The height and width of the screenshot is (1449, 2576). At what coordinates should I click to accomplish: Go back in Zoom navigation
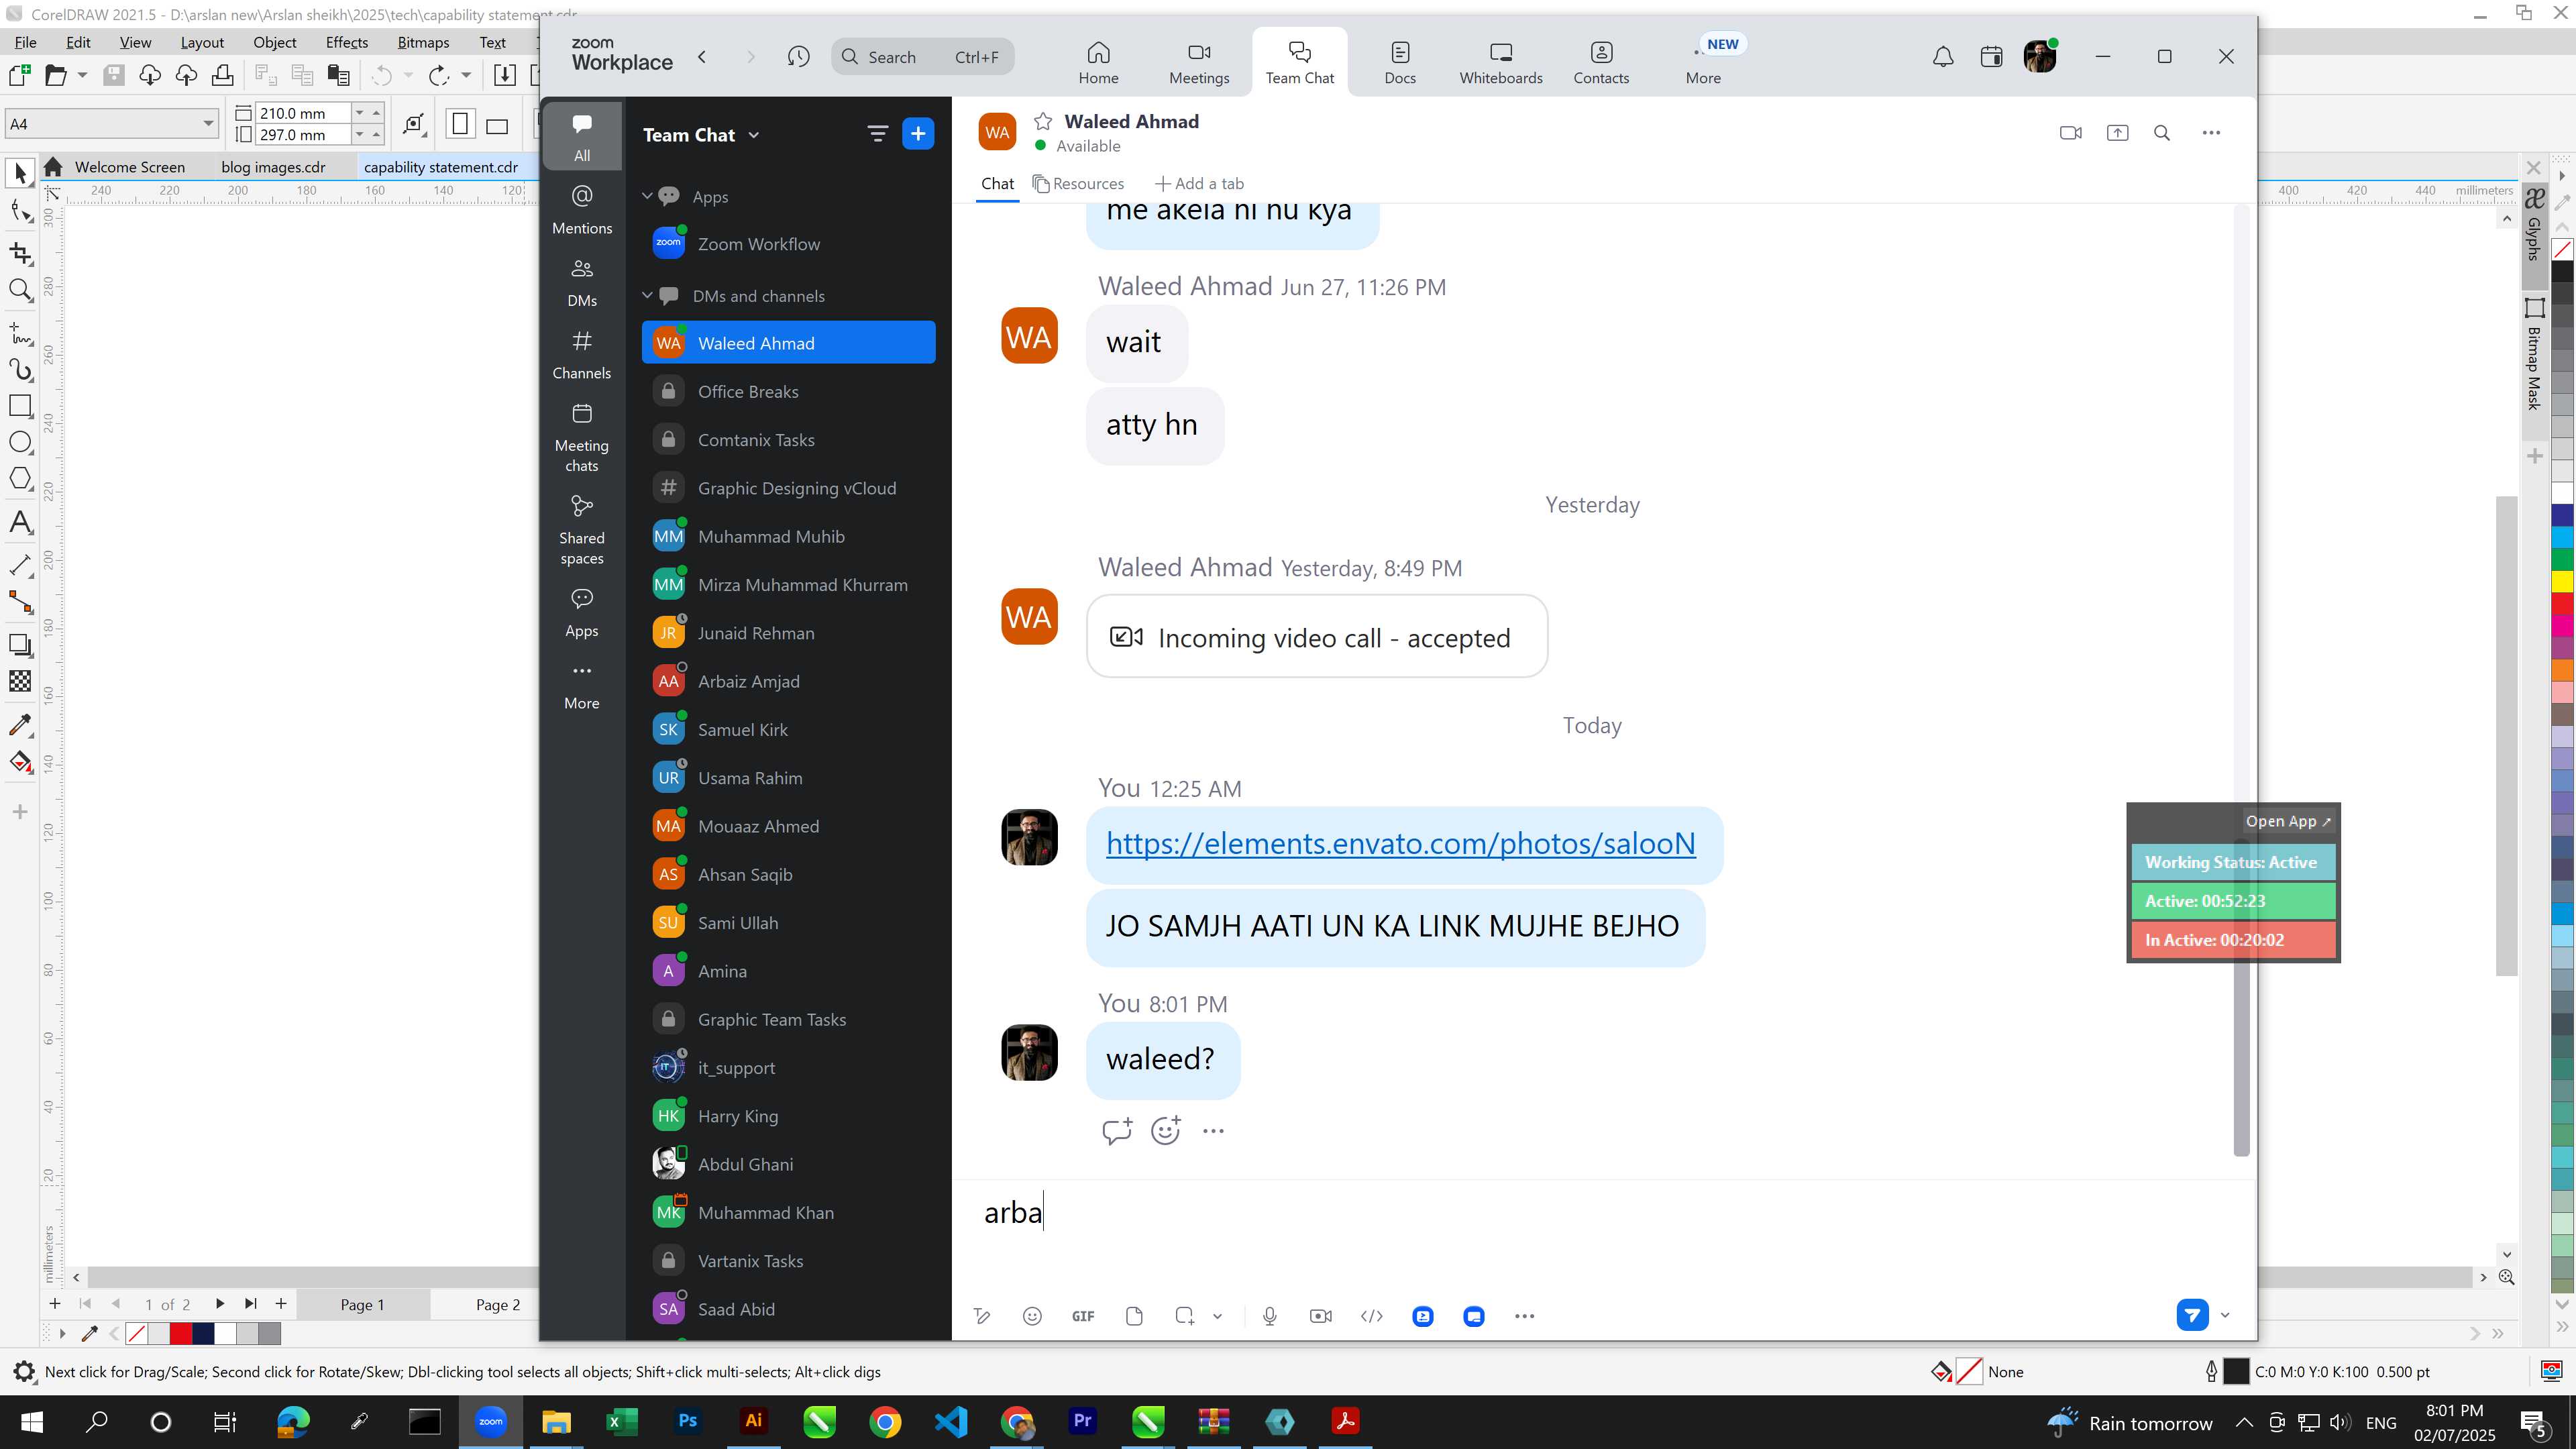[x=703, y=57]
